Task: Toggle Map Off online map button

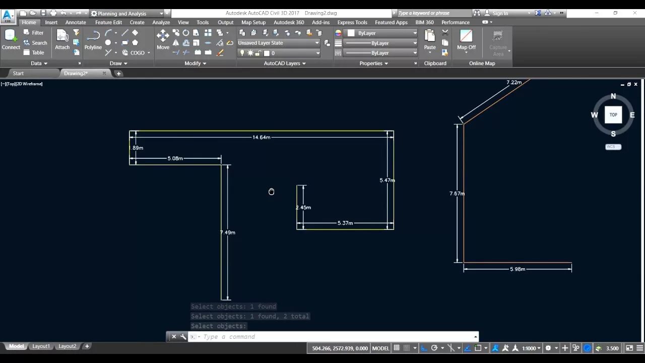Action: click(466, 40)
